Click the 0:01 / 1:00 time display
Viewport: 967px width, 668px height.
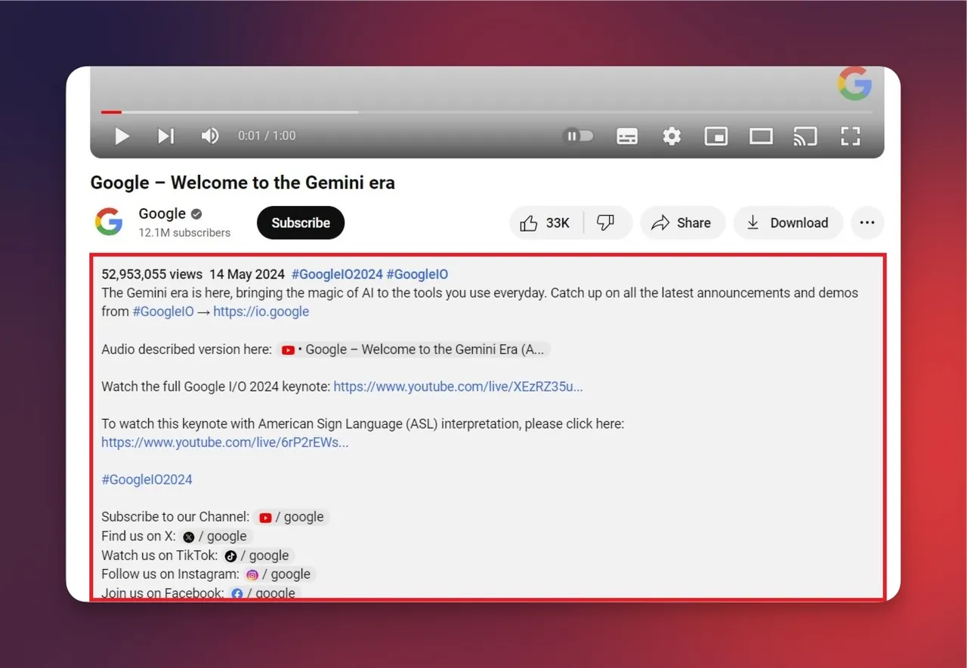pyautogui.click(x=267, y=136)
